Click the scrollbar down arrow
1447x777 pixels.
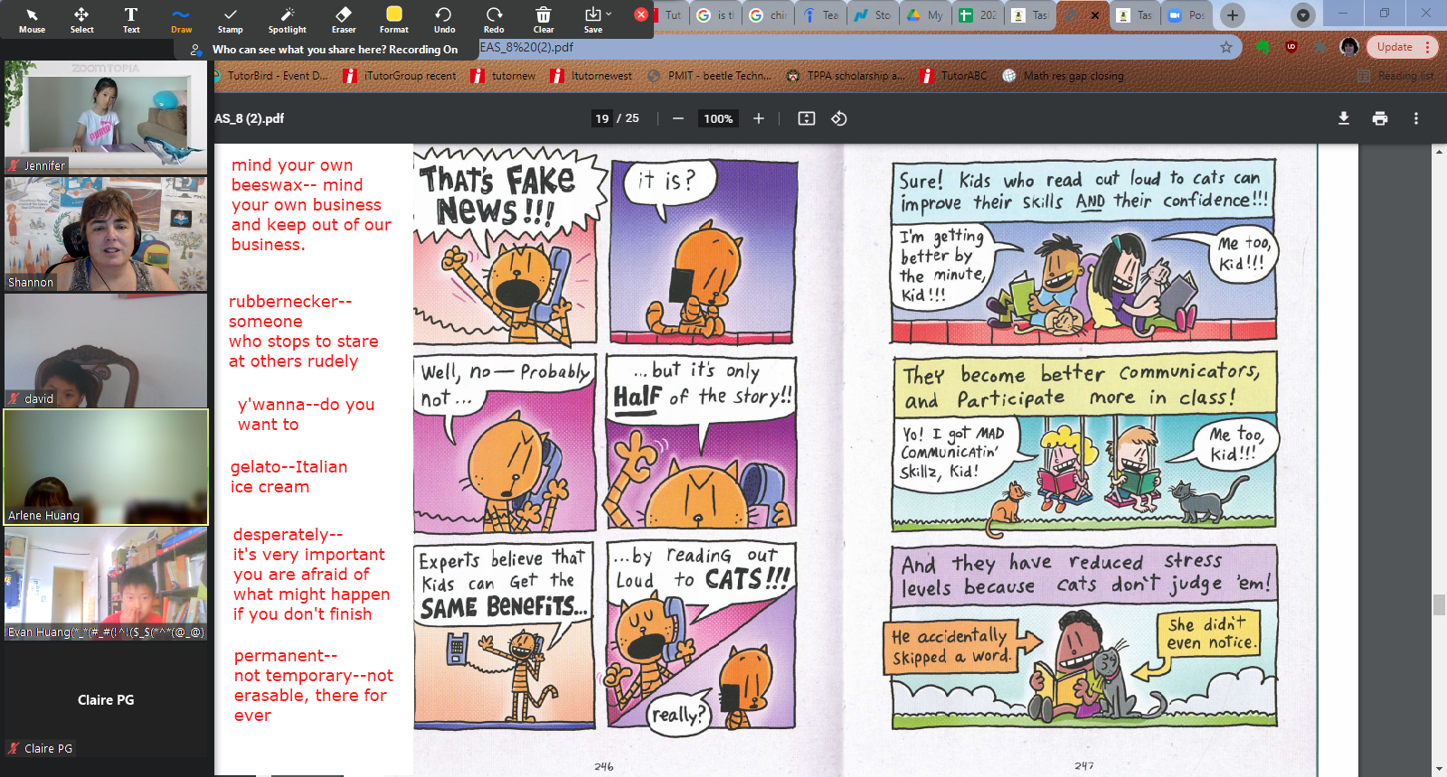[x=1438, y=770]
